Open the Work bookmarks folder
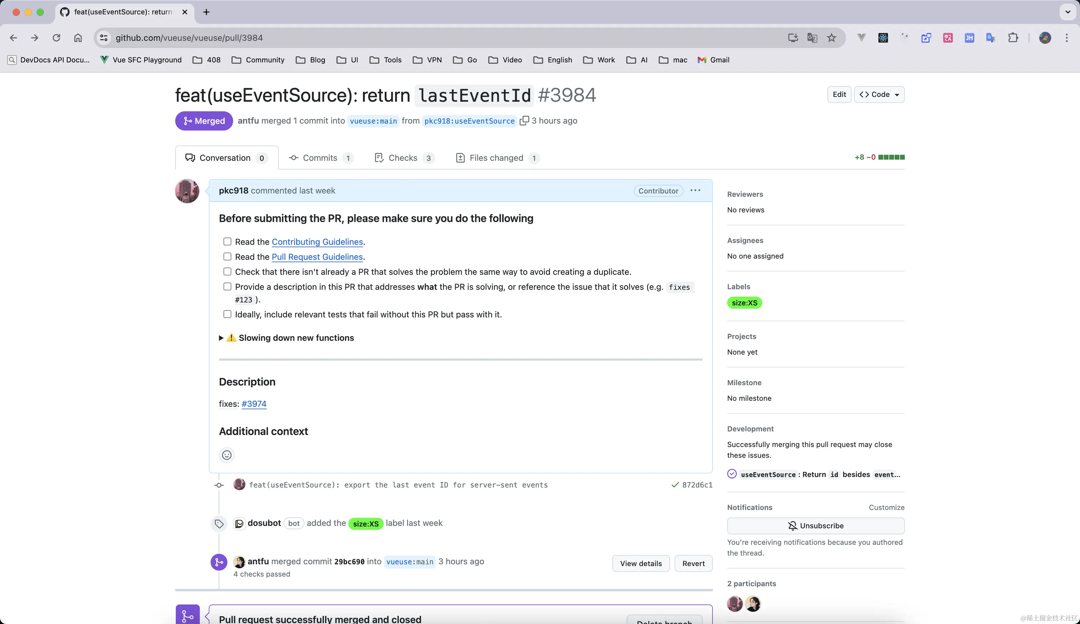The height and width of the screenshot is (624, 1080). (x=599, y=60)
